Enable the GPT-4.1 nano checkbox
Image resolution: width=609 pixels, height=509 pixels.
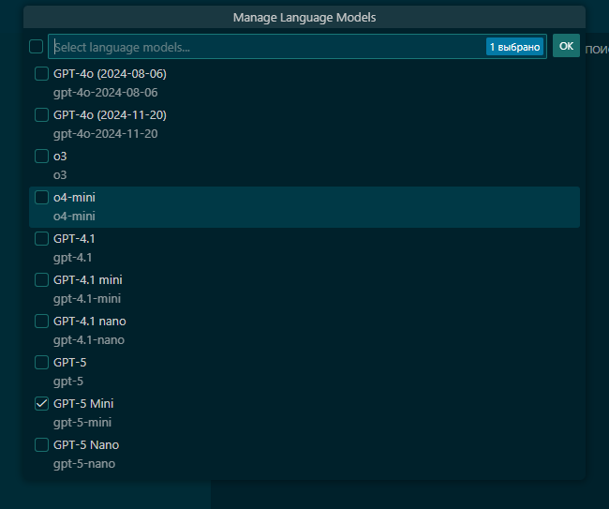(41, 322)
